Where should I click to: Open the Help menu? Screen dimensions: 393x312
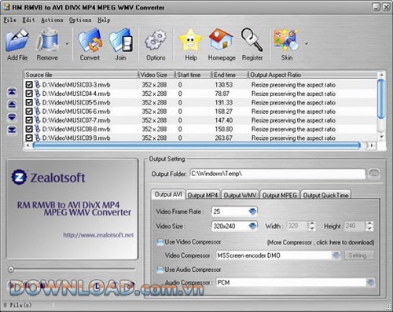click(x=104, y=20)
